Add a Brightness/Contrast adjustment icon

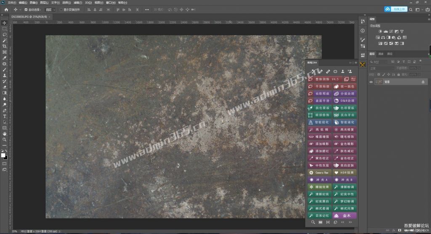(x=380, y=32)
